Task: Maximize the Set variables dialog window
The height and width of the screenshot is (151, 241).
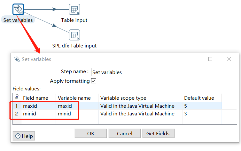Action: click(210, 59)
